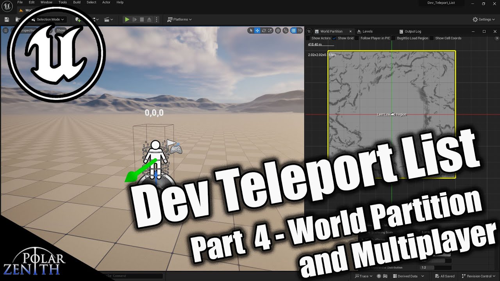Choose the Translate move gizmo tool

(x=257, y=30)
